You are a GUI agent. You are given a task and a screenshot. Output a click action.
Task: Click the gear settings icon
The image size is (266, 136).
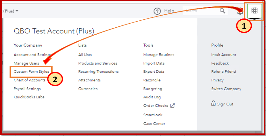(x=254, y=11)
